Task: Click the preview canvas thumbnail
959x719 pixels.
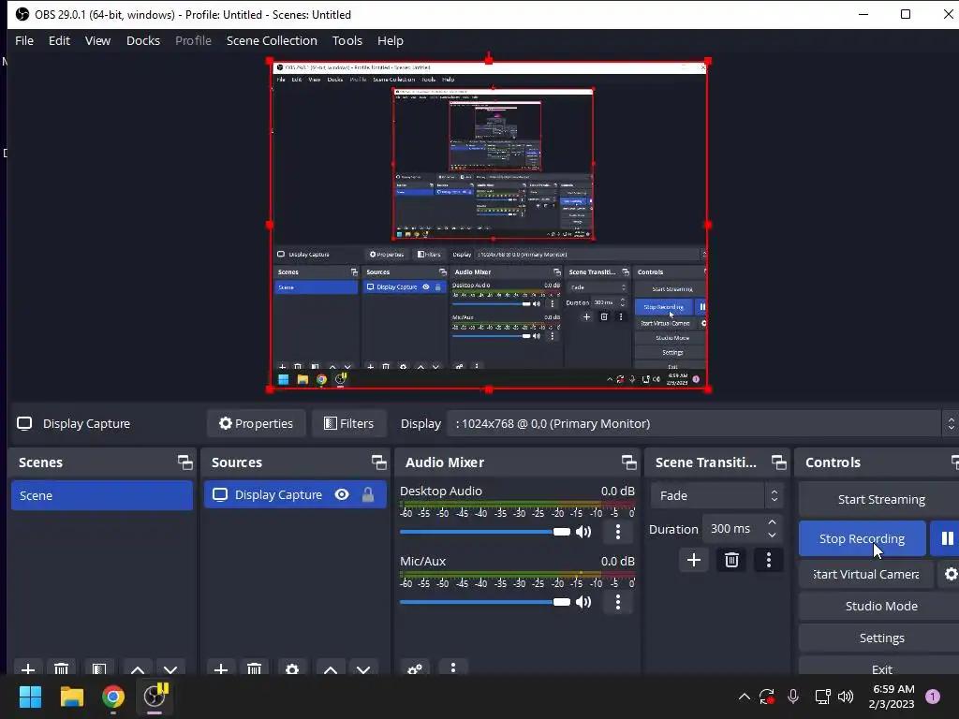Action: pyautogui.click(x=489, y=225)
